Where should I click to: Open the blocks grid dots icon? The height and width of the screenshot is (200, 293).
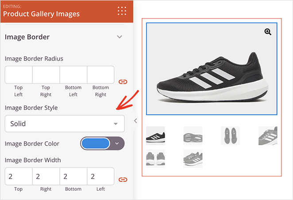click(x=122, y=11)
